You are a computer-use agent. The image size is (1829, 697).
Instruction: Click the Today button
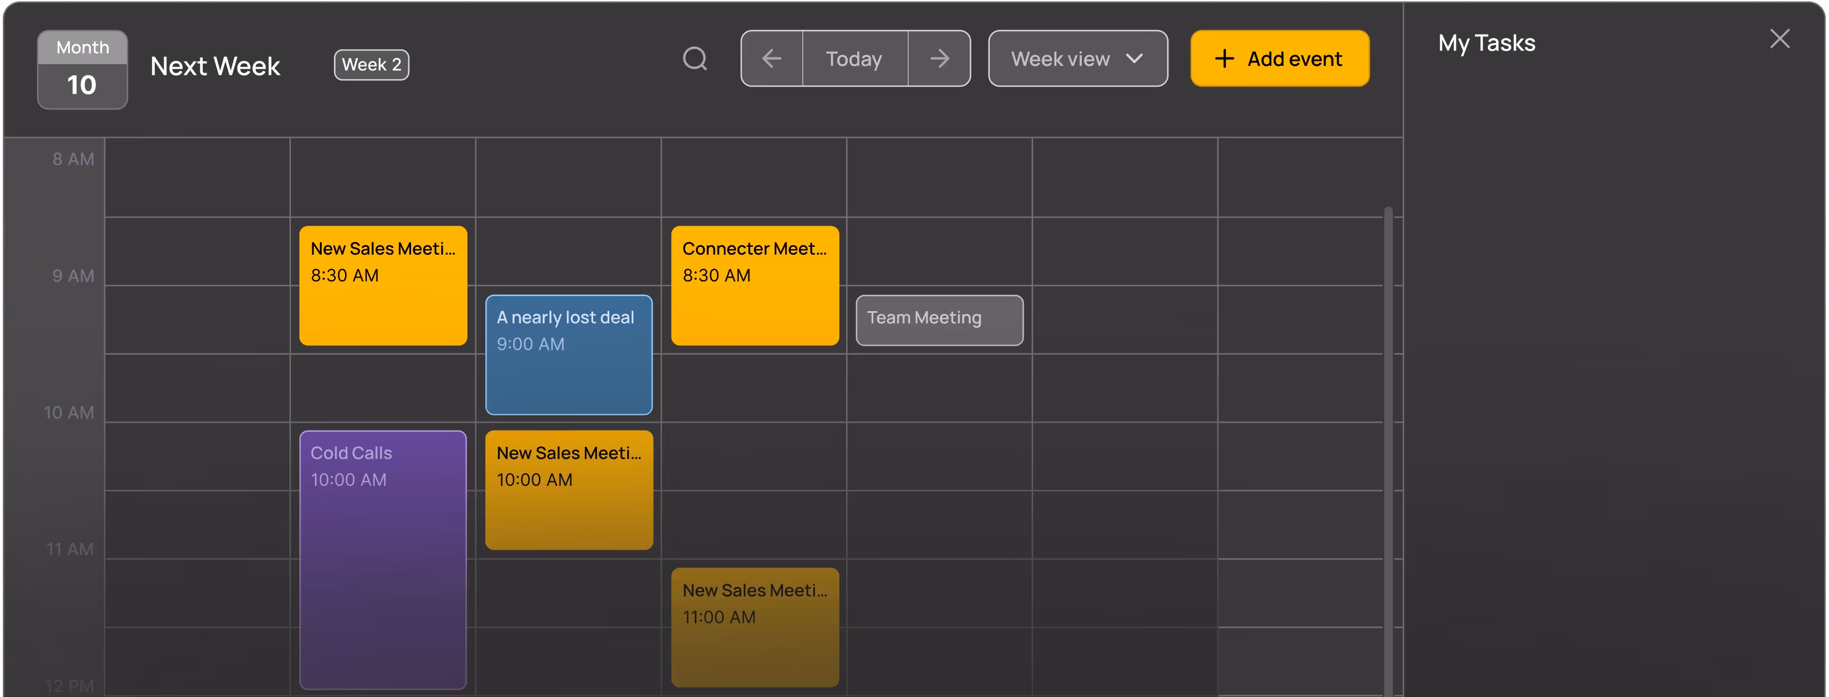(854, 58)
